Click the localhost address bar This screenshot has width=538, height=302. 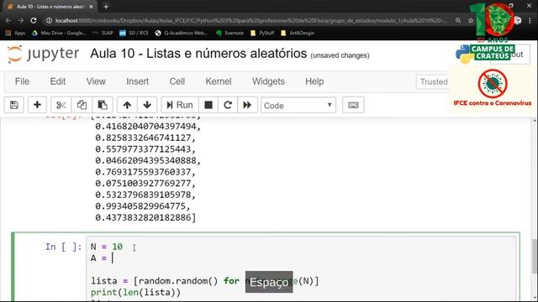click(251, 20)
